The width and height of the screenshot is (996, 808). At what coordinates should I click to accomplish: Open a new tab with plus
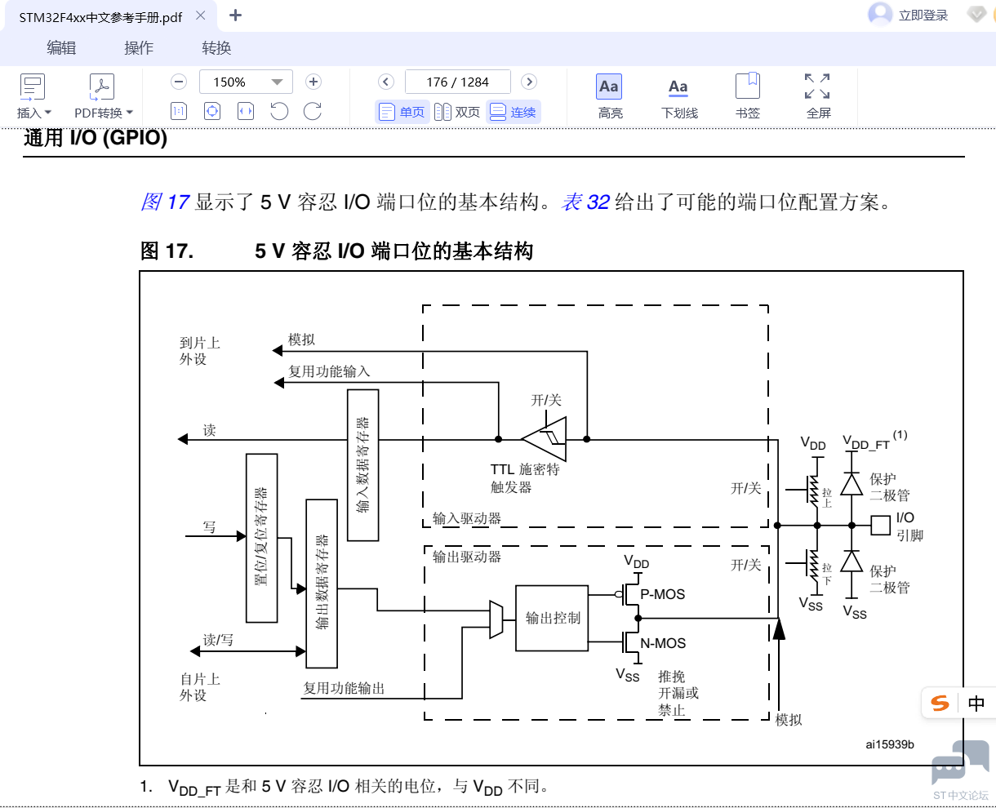coord(235,15)
